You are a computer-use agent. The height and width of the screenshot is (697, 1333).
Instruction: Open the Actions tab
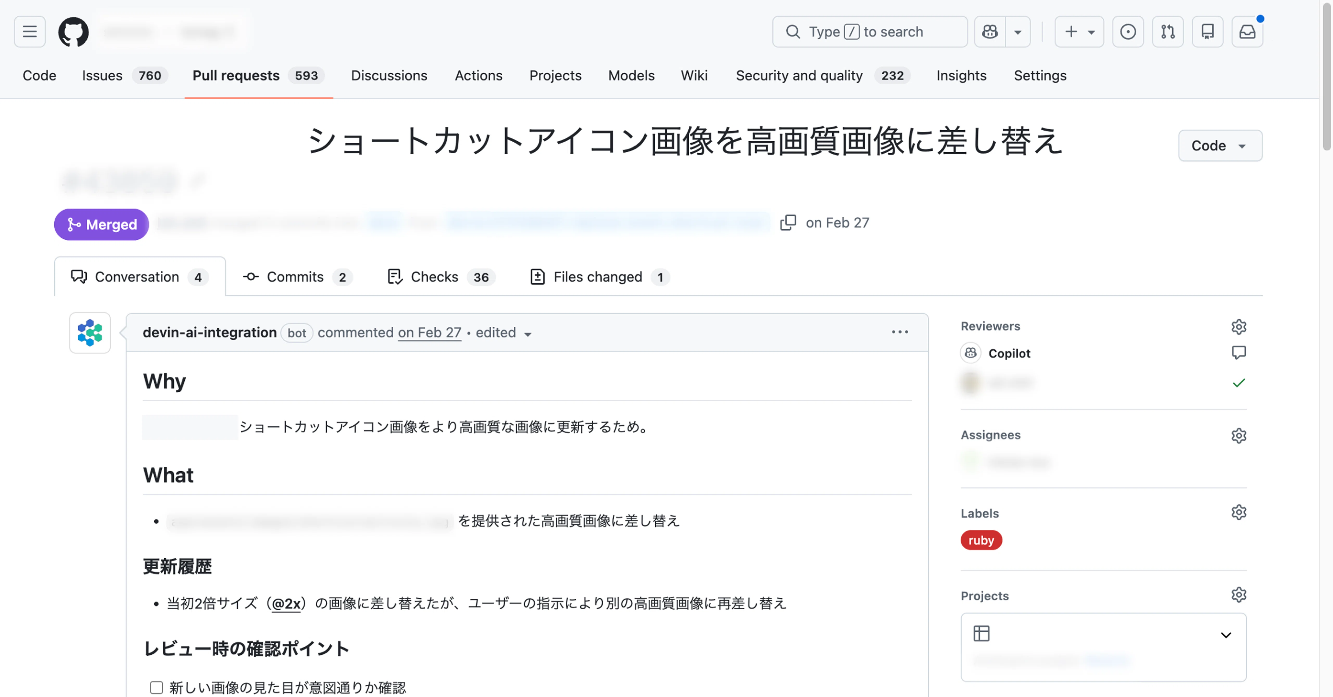479,75
